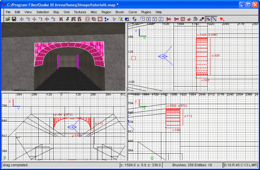260x170 pixels.
Task: Click the green entity box in the XZ side view
Action: 152,158
